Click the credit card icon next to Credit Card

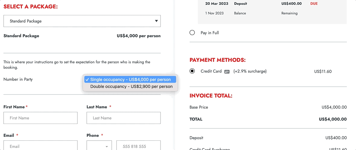226,71
